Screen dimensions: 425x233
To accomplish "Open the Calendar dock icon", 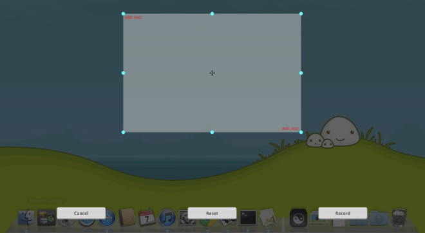I will pos(147,218).
